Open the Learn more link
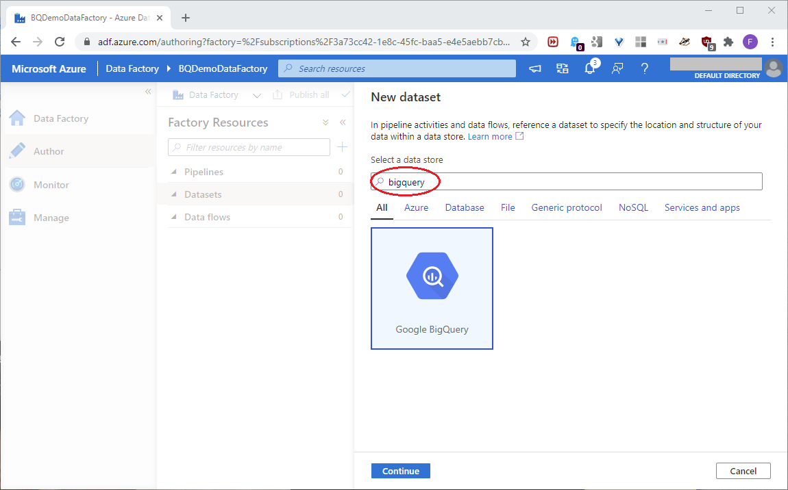Image resolution: width=788 pixels, height=490 pixels. coord(490,136)
